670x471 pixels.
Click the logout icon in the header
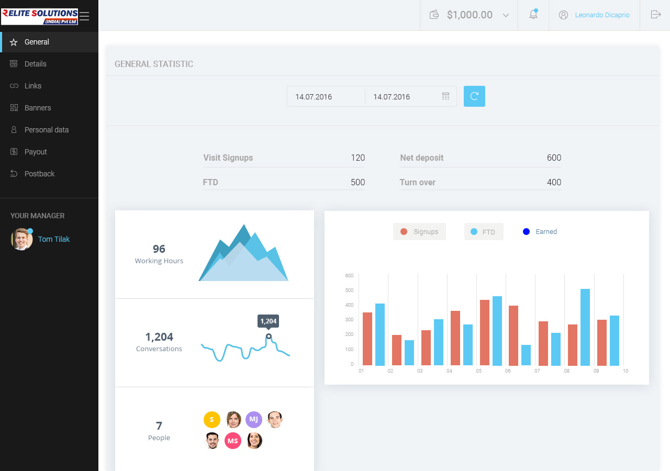pos(655,15)
